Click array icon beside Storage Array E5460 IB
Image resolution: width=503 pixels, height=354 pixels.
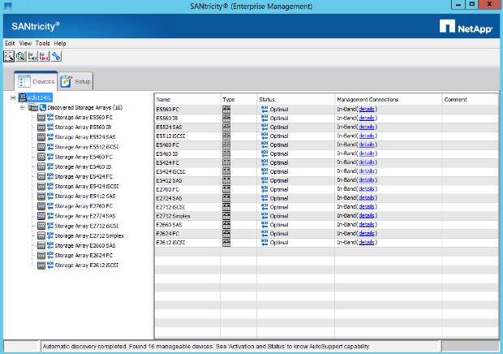click(41, 167)
